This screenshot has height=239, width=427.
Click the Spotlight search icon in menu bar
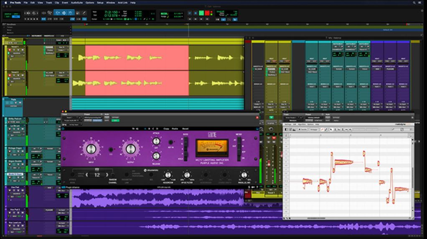click(x=414, y=3)
